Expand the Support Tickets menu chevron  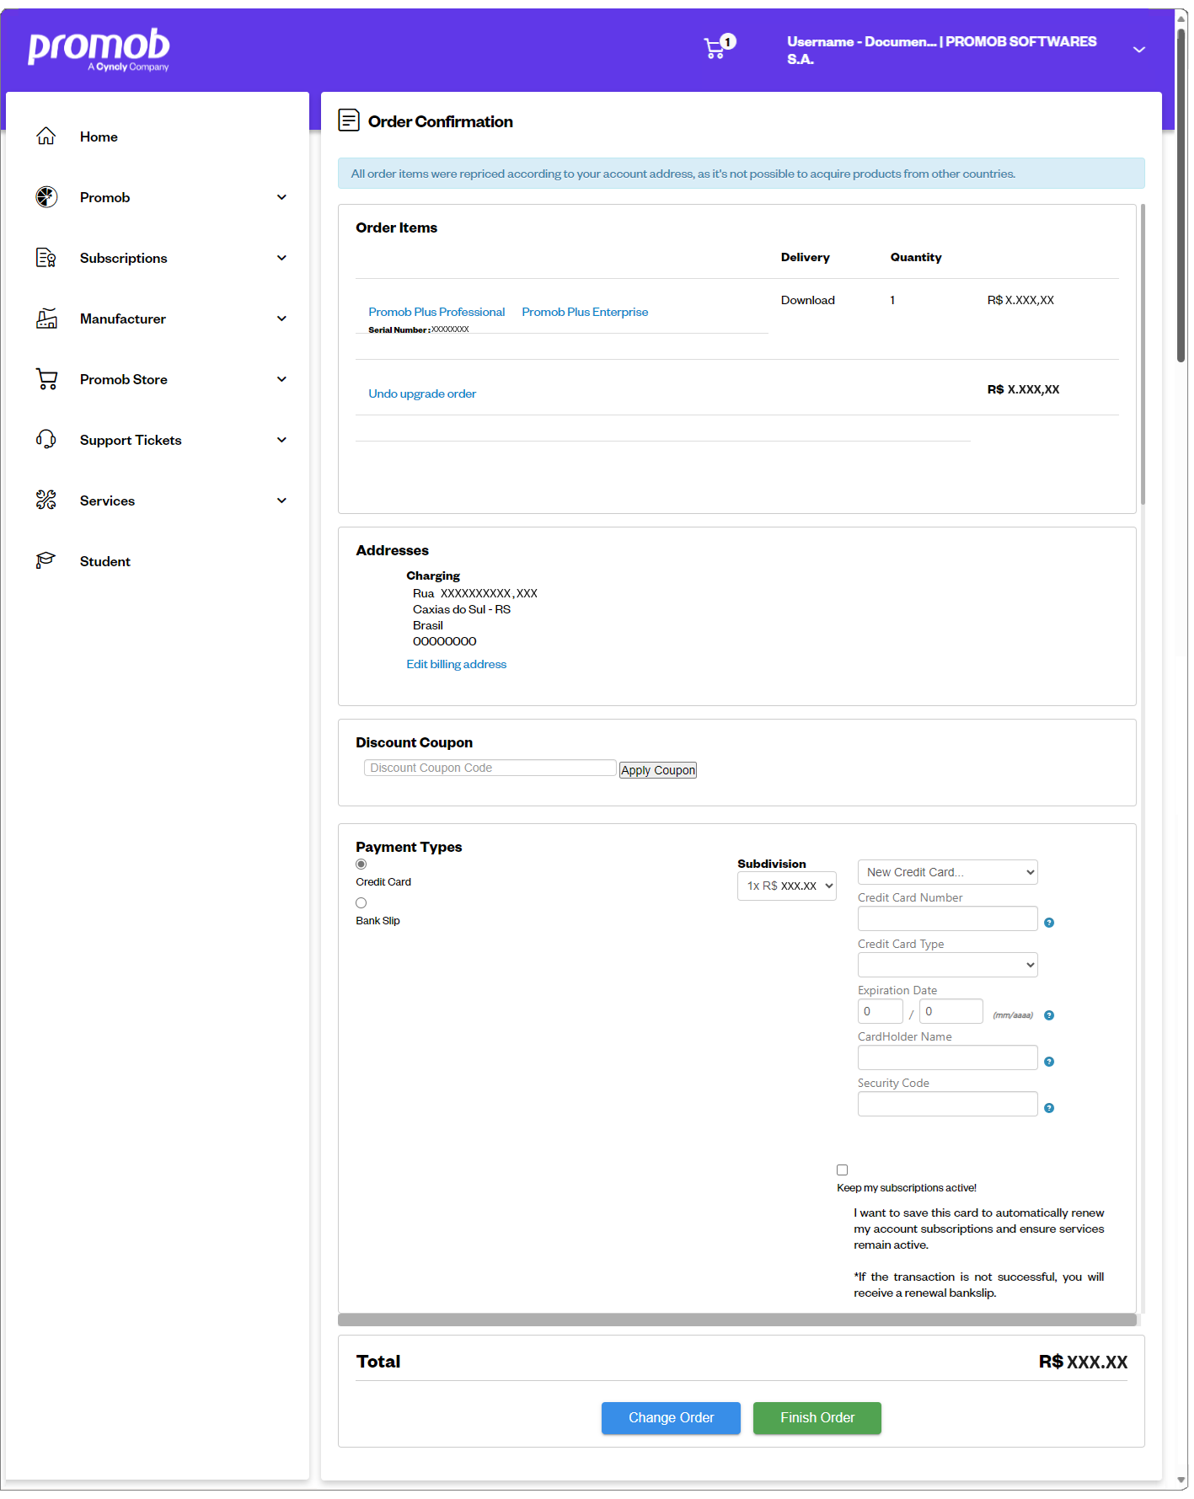(281, 440)
